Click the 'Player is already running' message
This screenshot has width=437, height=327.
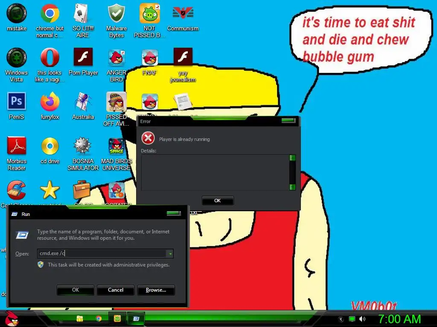click(x=184, y=139)
